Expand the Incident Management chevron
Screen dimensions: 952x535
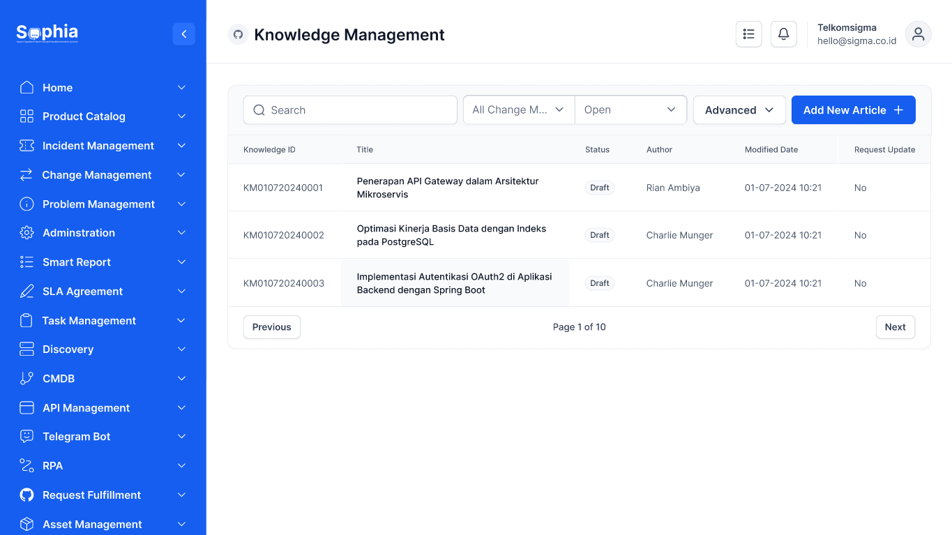click(181, 146)
